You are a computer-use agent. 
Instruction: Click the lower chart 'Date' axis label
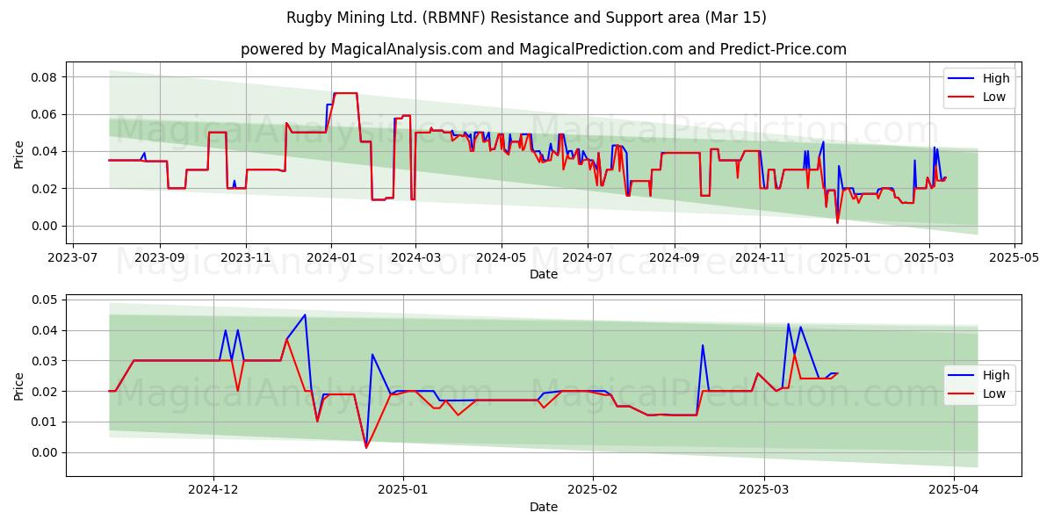coord(544,507)
